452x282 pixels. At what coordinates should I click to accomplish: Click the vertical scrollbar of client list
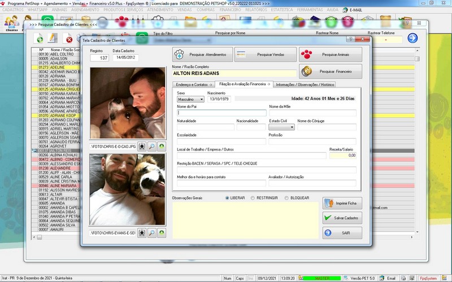[417, 141]
